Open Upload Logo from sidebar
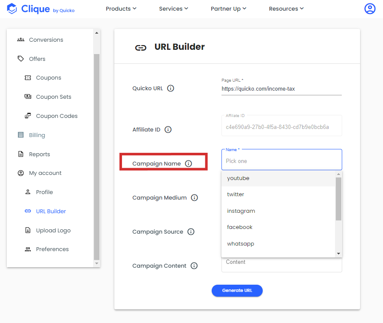 pyautogui.click(x=53, y=230)
